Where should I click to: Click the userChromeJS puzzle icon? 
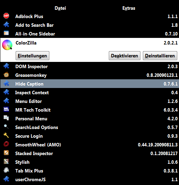tap(6, 179)
